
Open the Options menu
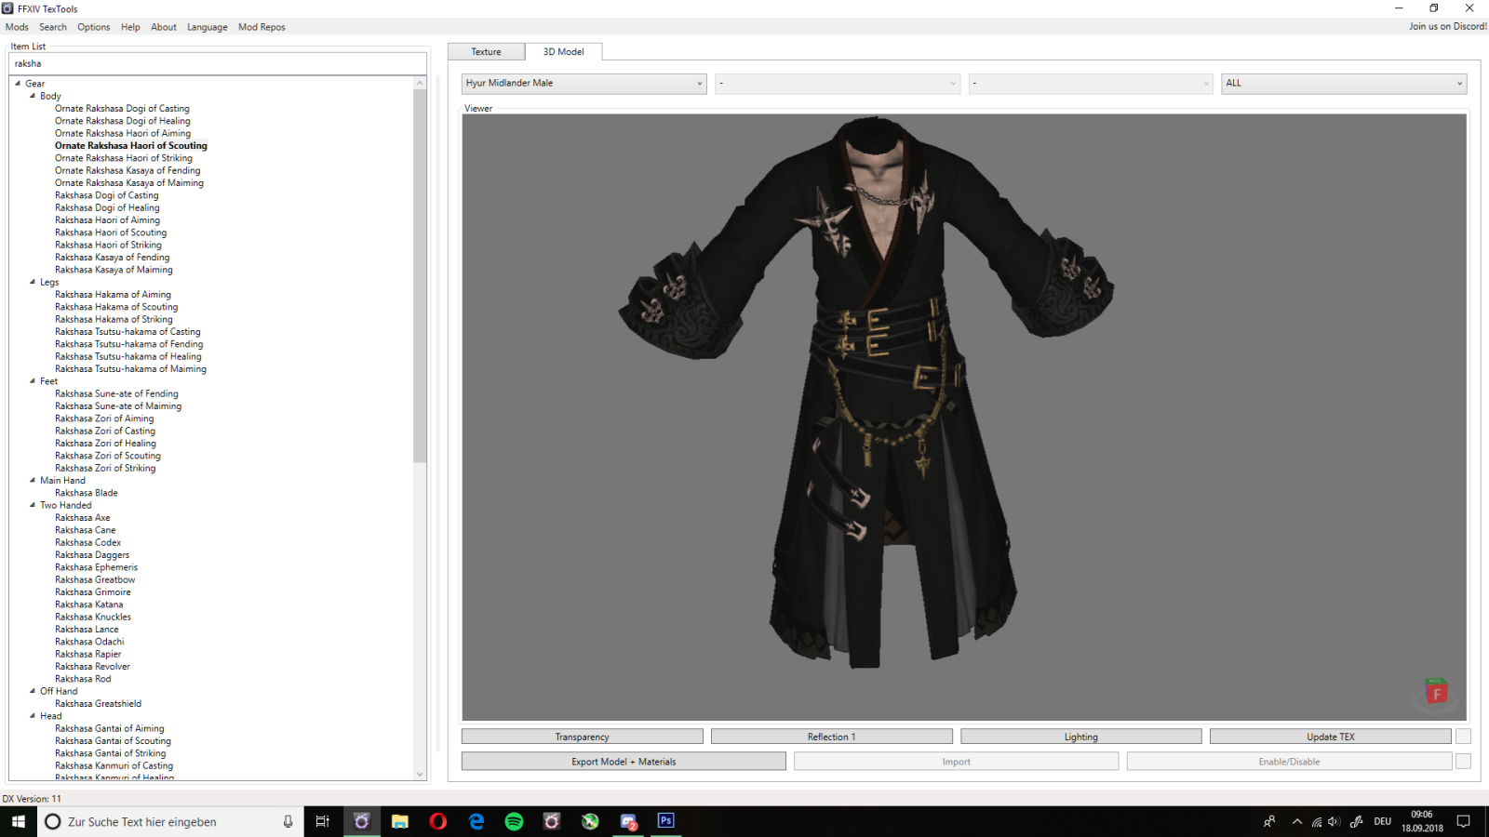tap(93, 27)
